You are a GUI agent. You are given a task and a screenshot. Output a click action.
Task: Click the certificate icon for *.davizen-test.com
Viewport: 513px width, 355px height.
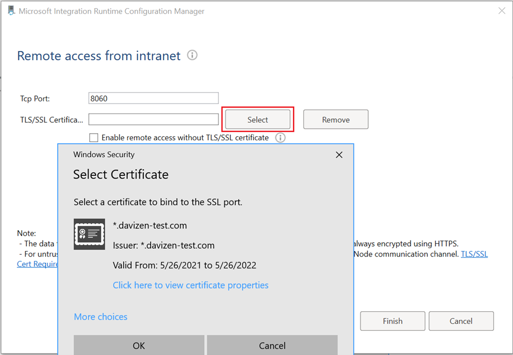89,234
